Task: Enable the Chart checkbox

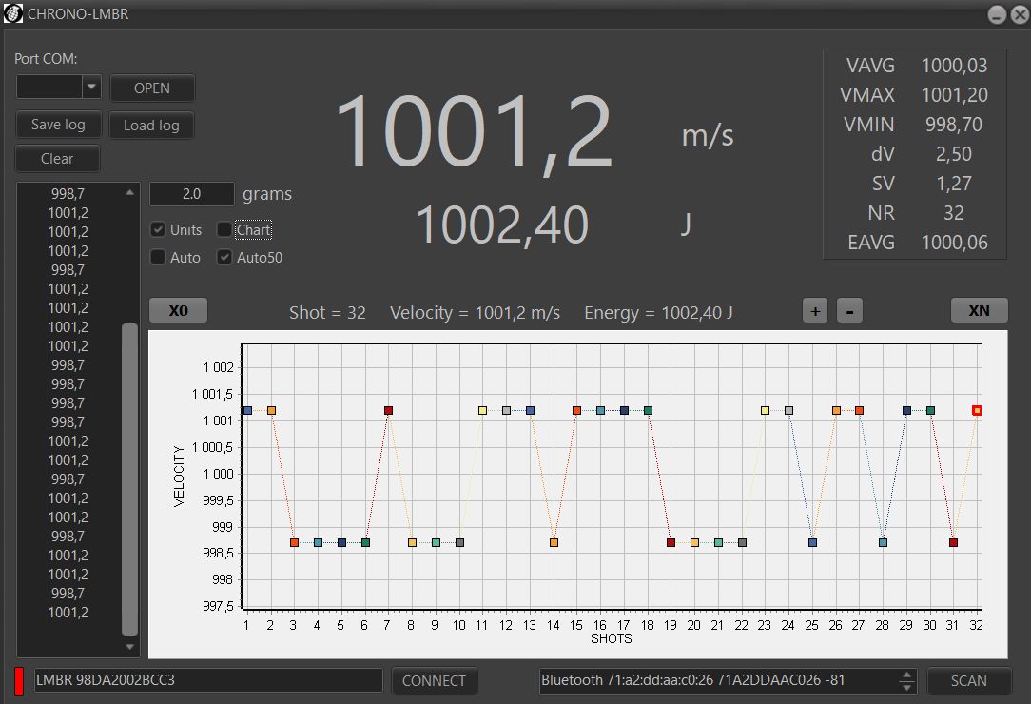Action: point(224,229)
